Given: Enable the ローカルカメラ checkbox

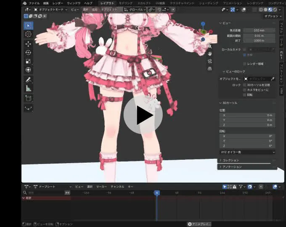Looking at the screenshot, I should (245, 50).
